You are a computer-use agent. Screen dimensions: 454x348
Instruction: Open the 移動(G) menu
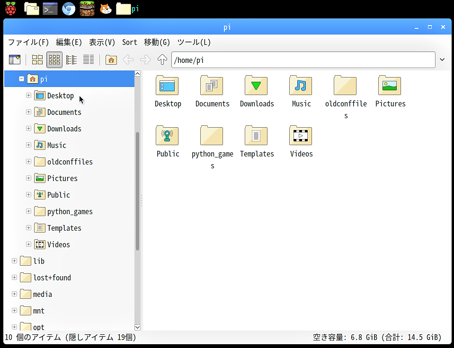coord(157,42)
